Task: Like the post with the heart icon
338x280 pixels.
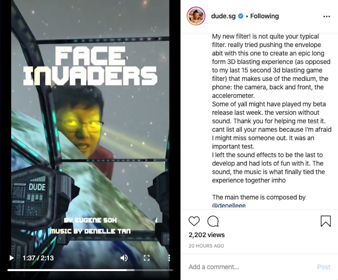Action: coord(194,221)
